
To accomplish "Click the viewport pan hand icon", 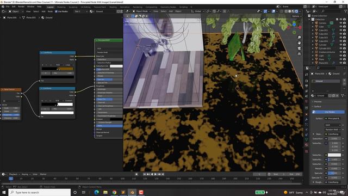I will click(299, 43).
